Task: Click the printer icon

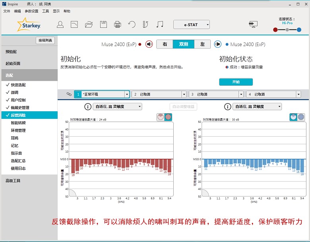Action: pos(117,25)
